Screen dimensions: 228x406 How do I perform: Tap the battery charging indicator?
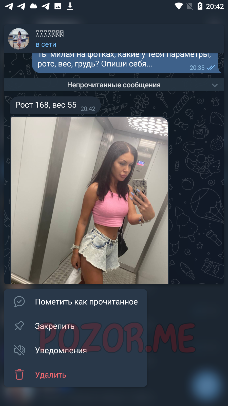pyautogui.click(x=200, y=6)
